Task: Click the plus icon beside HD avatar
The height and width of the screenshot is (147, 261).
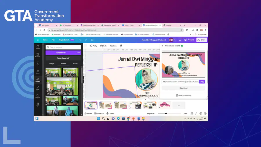Action: [x=175, y=40]
